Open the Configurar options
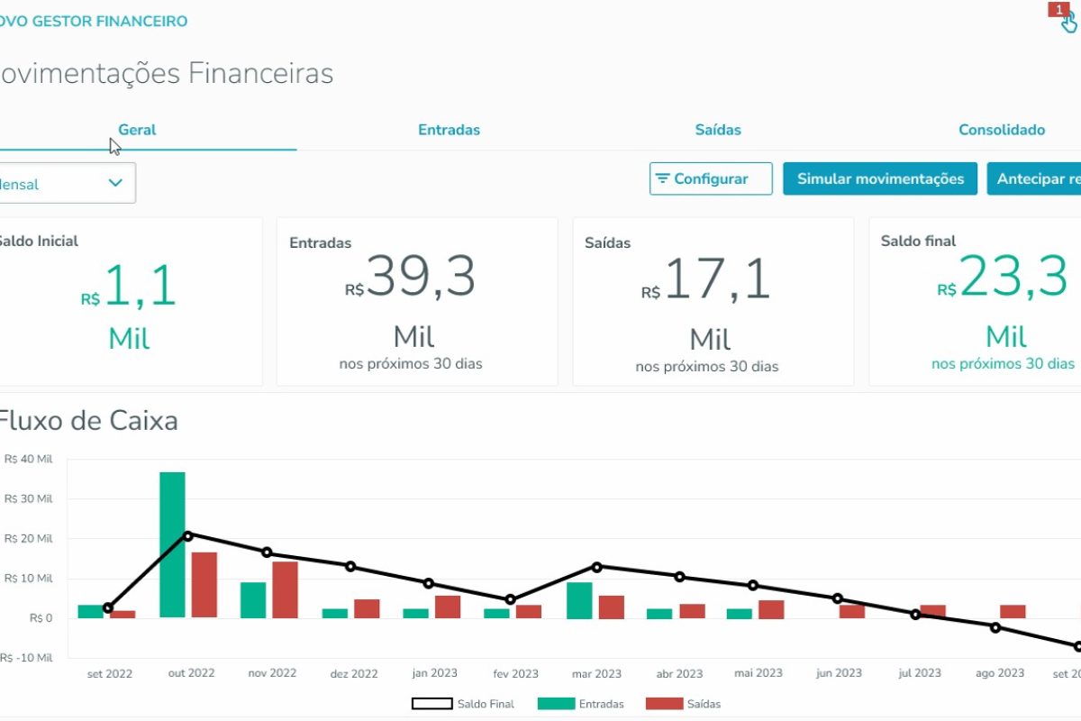 [711, 178]
